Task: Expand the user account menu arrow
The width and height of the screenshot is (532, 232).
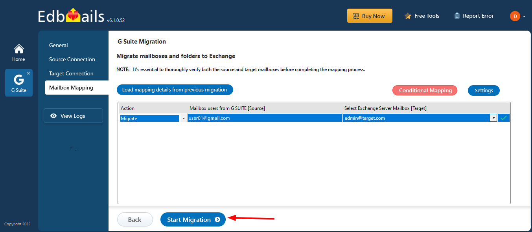Action: click(x=524, y=16)
